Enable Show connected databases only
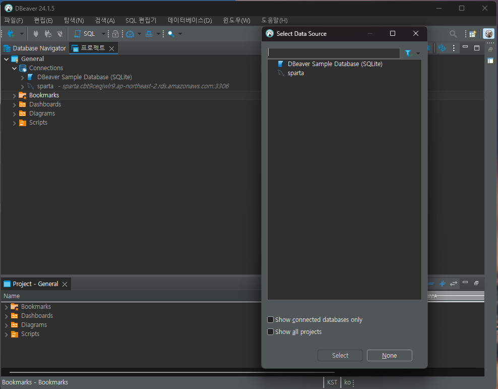Screen dimensions: 498x389 271,320
